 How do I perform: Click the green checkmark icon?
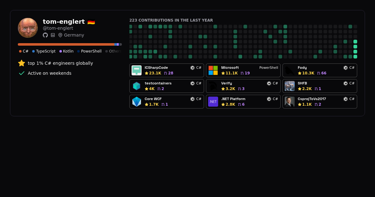pyautogui.click(x=22, y=73)
